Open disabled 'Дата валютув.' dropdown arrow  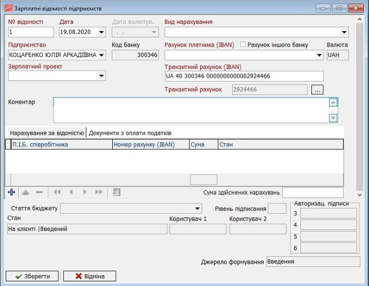coord(154,32)
